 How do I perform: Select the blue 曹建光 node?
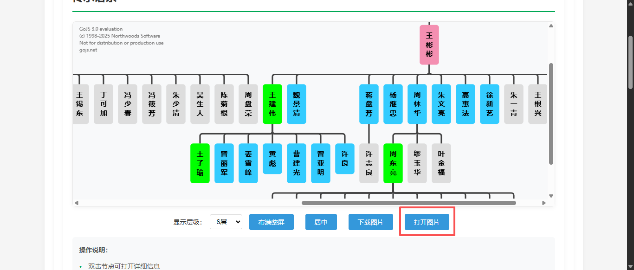pyautogui.click(x=296, y=163)
